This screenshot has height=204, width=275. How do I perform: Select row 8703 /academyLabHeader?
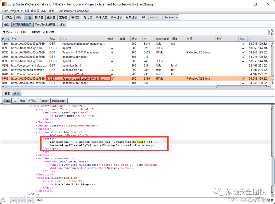pos(136,83)
